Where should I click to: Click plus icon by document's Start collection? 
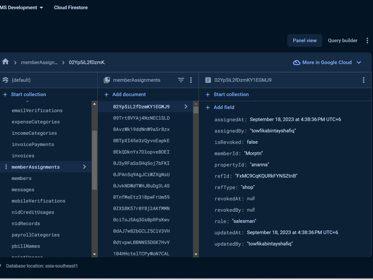click(208, 94)
